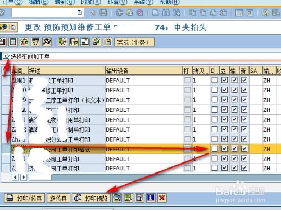Go to Next Page toolbar icon
Viewport: 281px width, 210px height.
pyautogui.click(x=213, y=13)
